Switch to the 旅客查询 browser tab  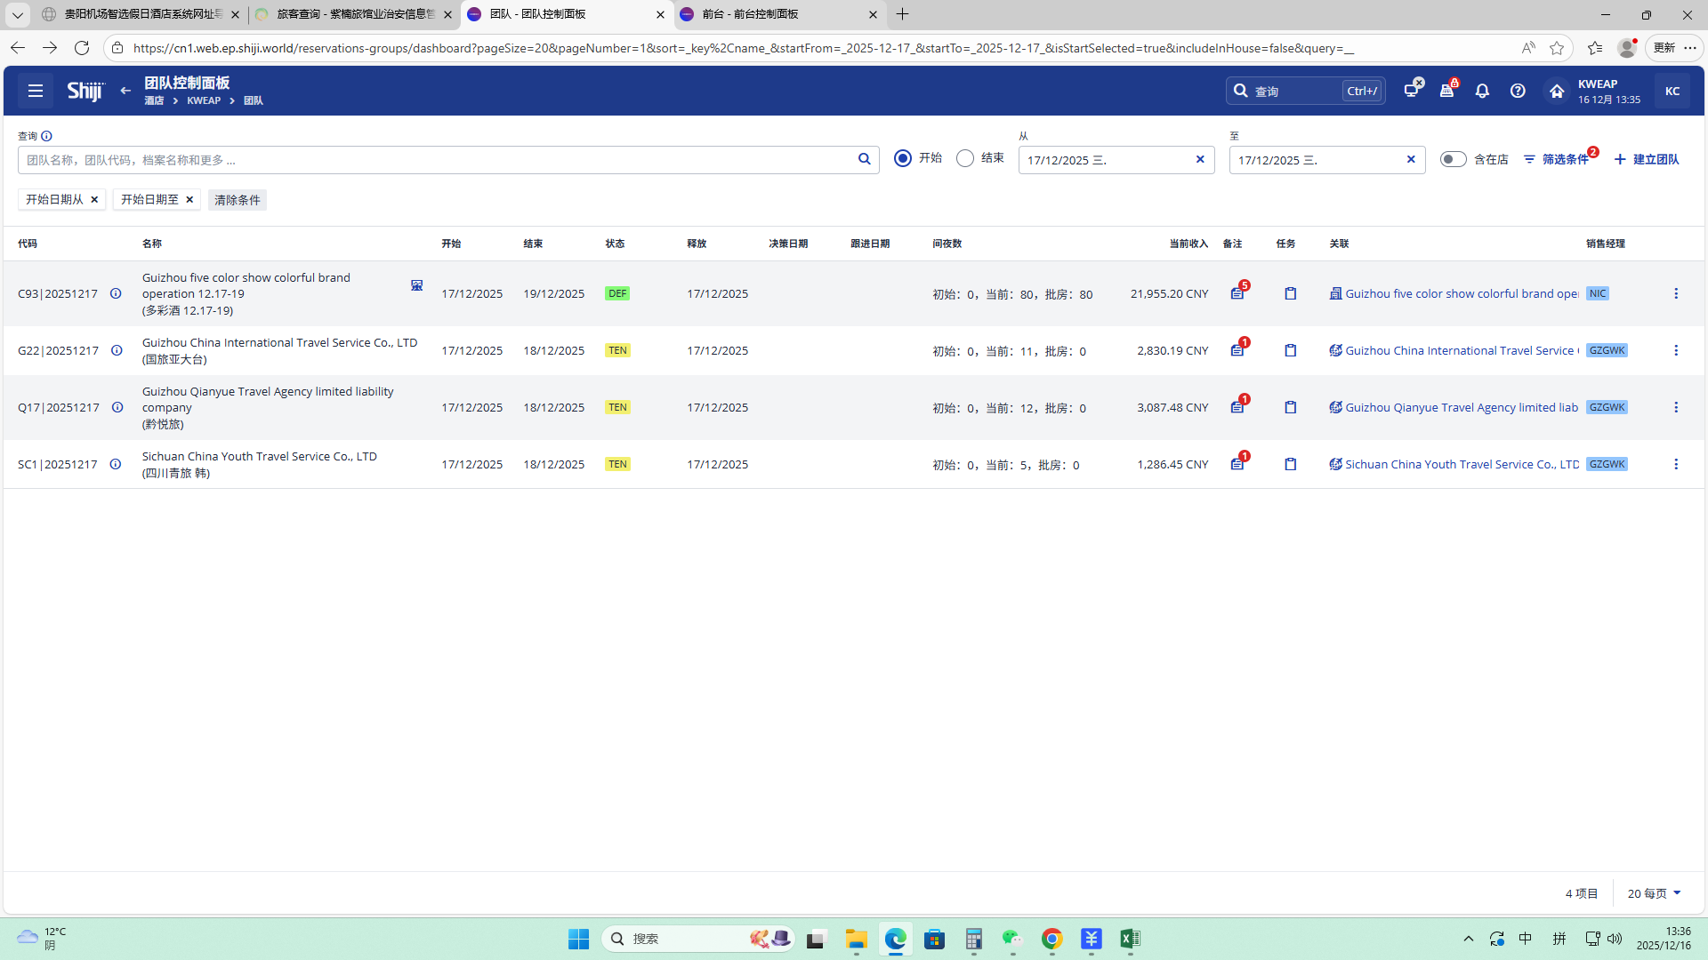click(354, 14)
